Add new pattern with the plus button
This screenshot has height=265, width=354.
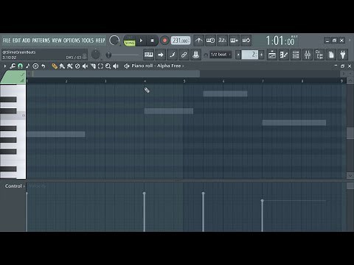point(261,54)
